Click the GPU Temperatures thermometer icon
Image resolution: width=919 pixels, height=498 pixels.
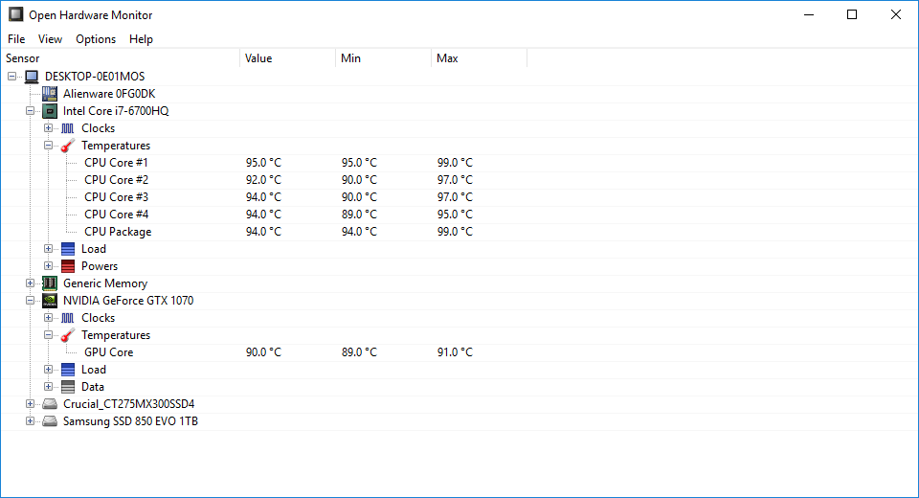68,335
